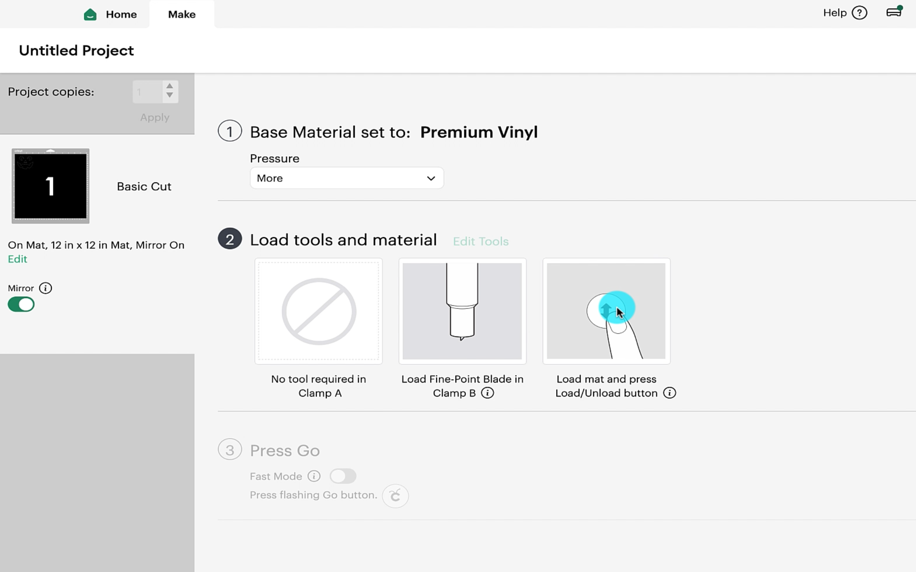Open Help with the question mark icon
This screenshot has height=572, width=916.
pos(860,12)
